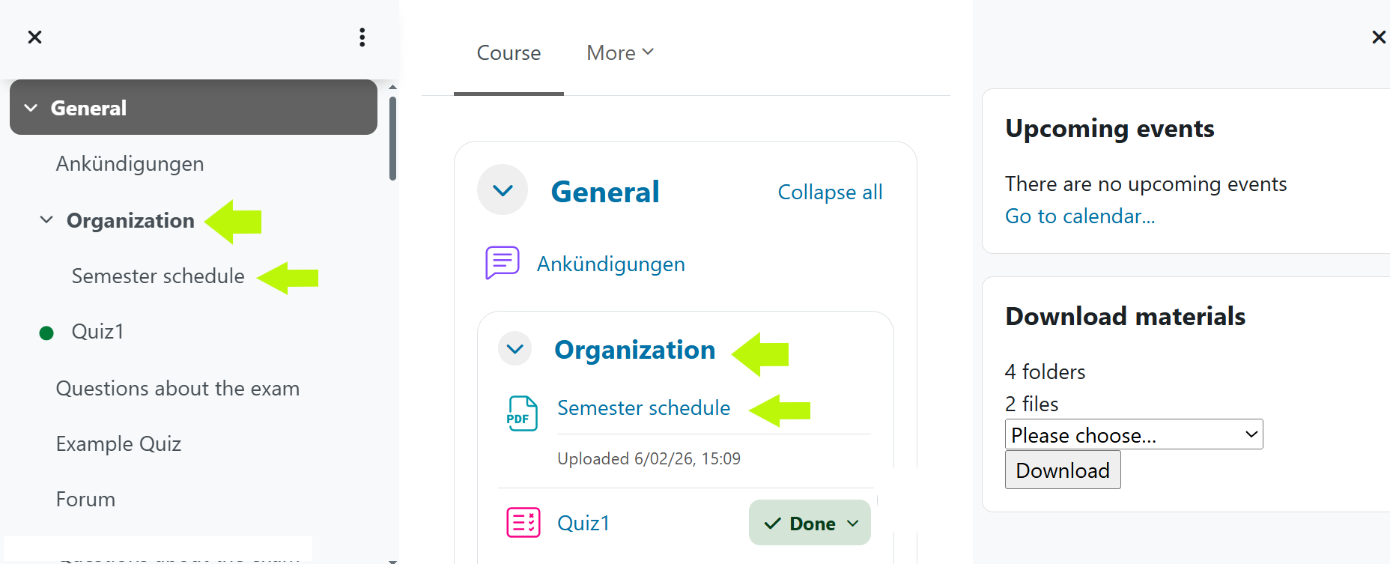Open the Go to calendar link
The width and height of the screenshot is (1390, 564).
click(1080, 216)
